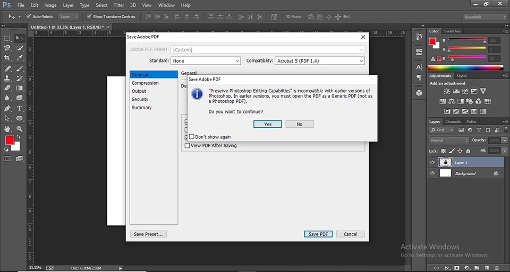The width and height of the screenshot is (510, 272).
Task: Open the Normal blend mode dropdown
Action: point(449,140)
